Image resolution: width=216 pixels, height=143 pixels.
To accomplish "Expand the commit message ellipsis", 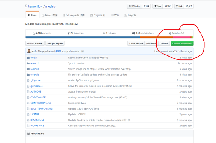I will click(82, 51).
